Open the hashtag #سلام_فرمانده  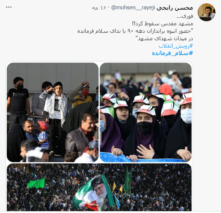(172, 53)
